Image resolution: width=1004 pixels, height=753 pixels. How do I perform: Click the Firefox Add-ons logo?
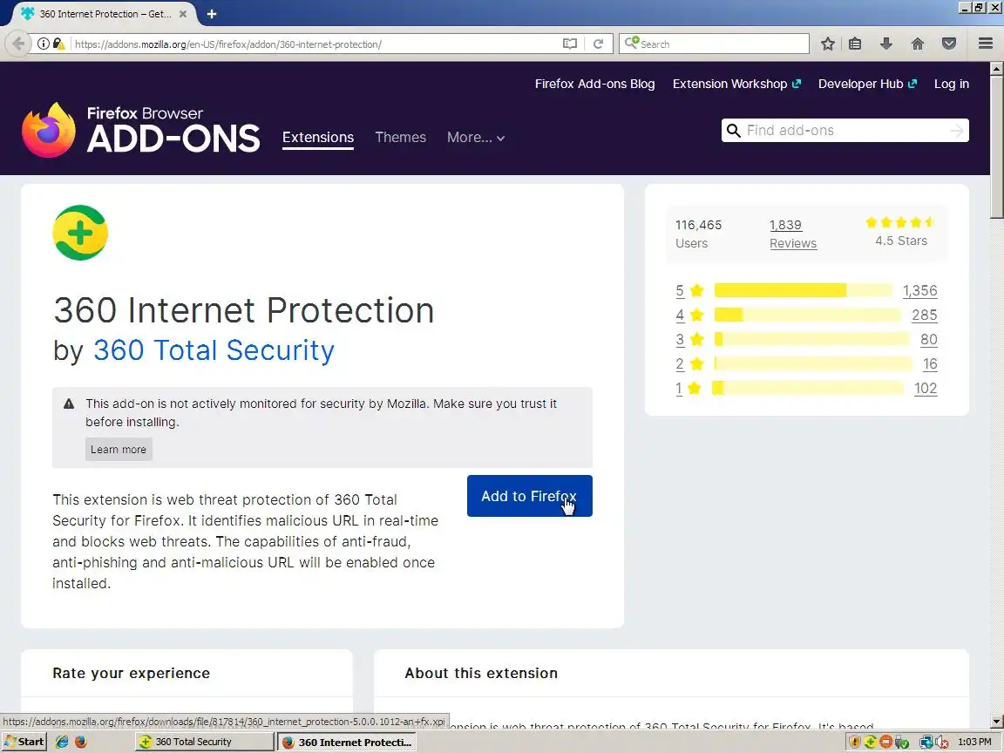(141, 130)
